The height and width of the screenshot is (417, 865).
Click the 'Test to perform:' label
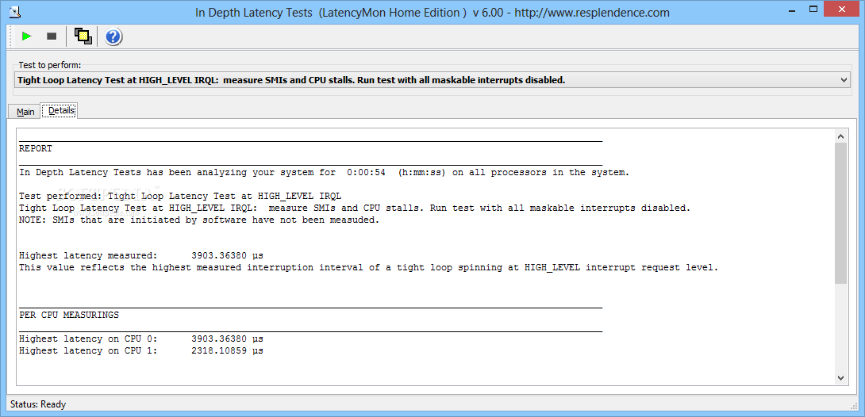point(50,65)
